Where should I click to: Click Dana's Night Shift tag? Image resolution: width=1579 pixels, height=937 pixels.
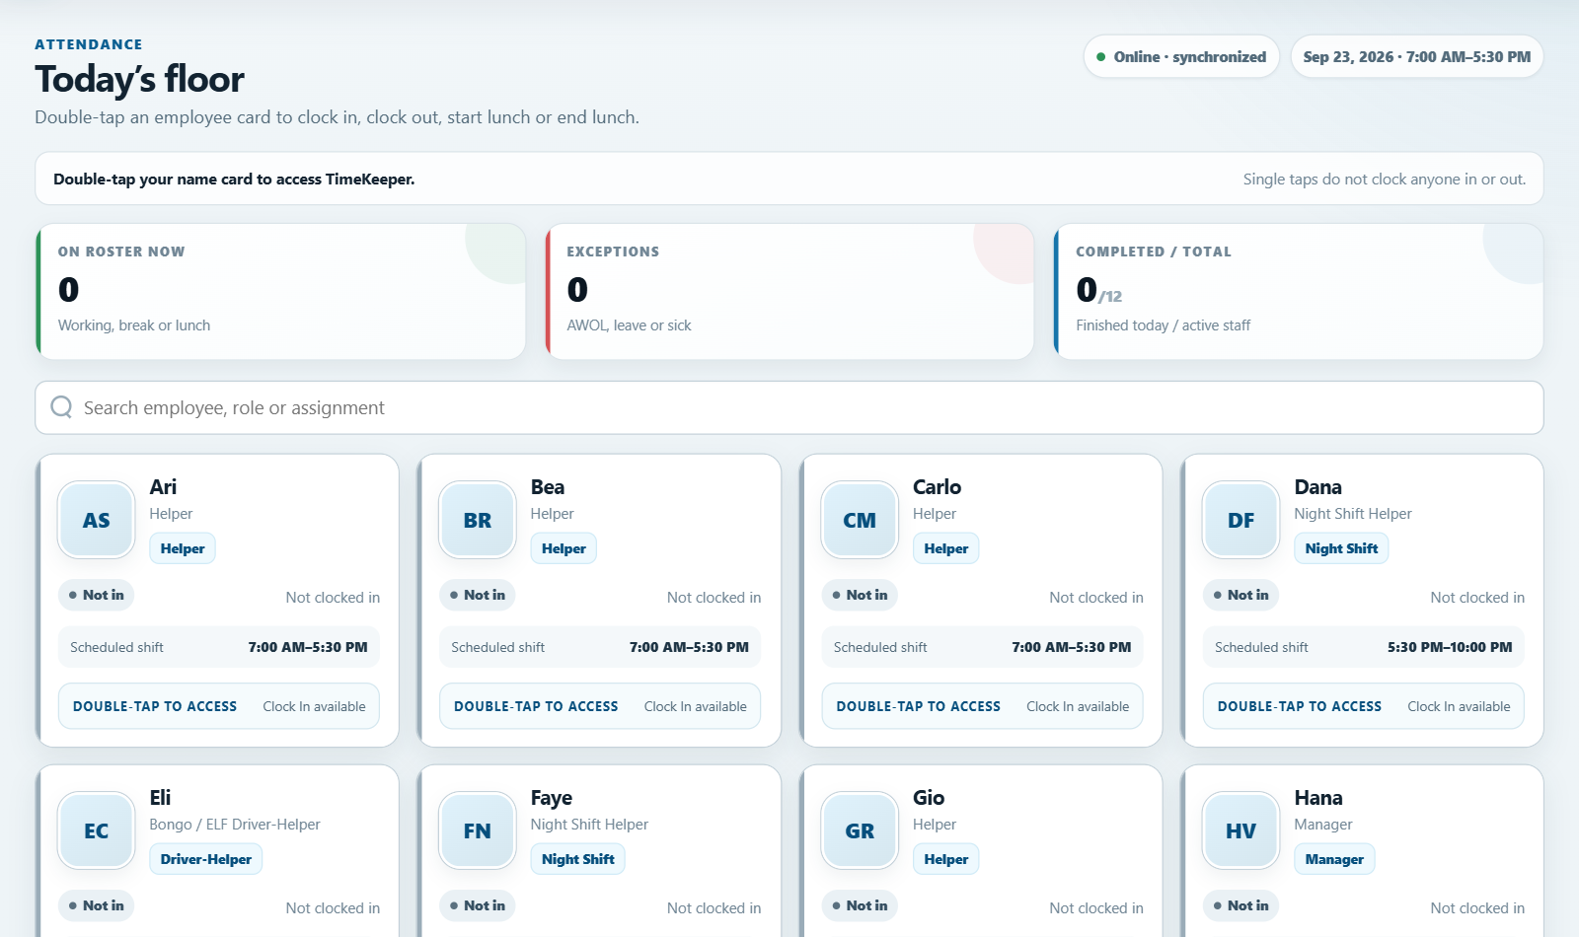click(x=1341, y=548)
